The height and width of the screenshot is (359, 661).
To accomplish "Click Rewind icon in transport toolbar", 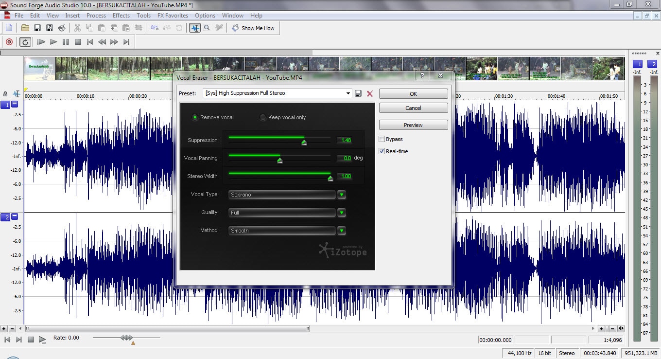I will [x=102, y=42].
